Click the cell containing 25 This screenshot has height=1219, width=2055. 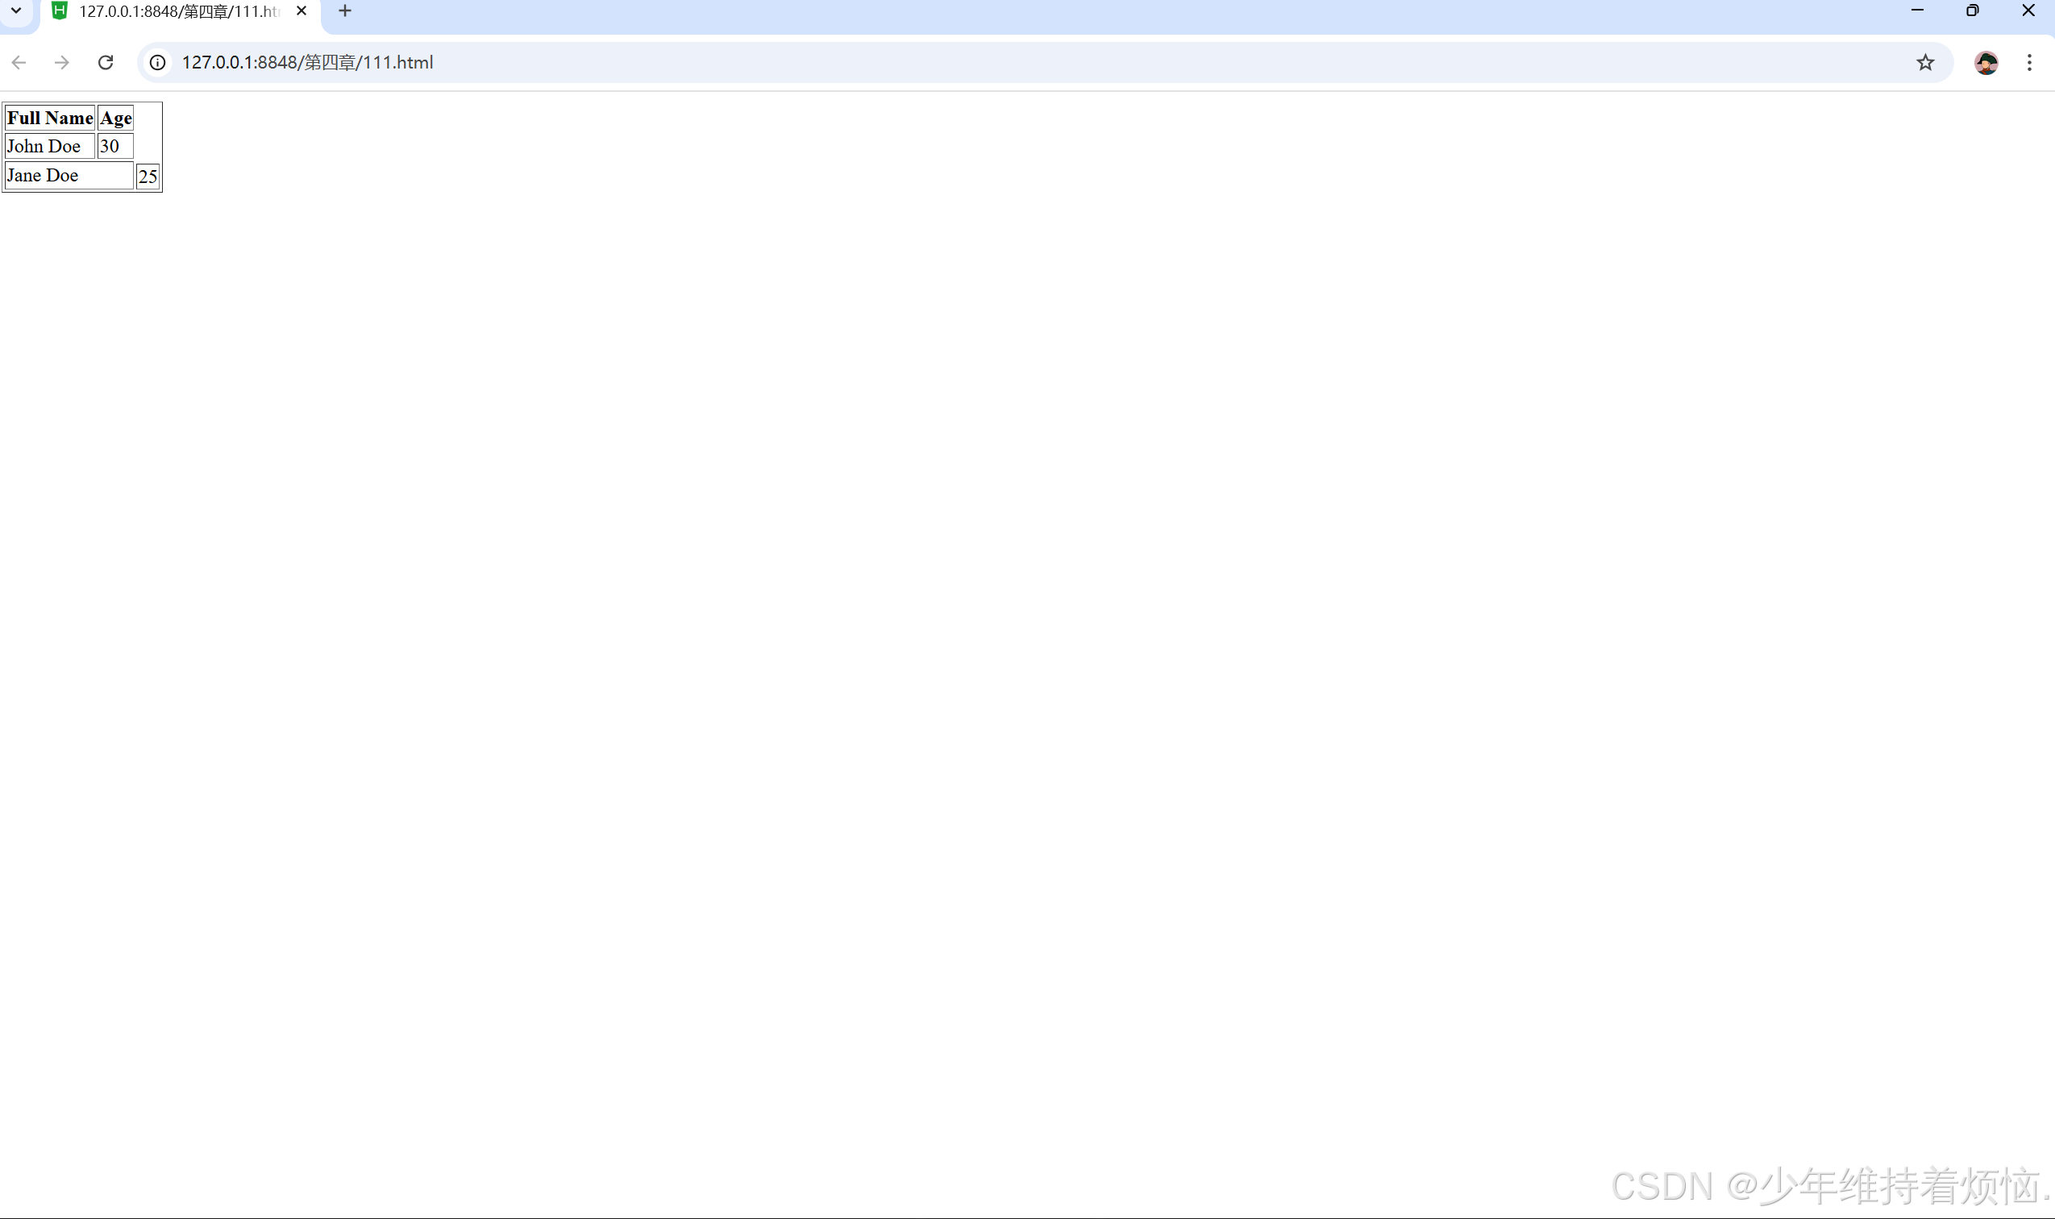[148, 177]
